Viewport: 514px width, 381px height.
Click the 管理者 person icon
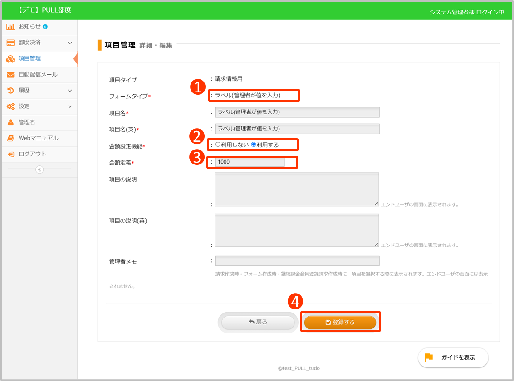click(10, 122)
